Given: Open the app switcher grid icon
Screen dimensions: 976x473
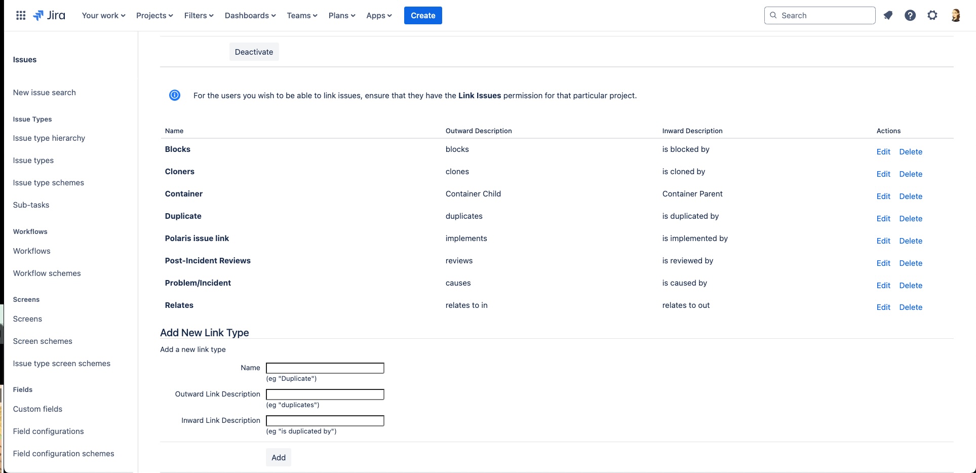Looking at the screenshot, I should [x=21, y=15].
